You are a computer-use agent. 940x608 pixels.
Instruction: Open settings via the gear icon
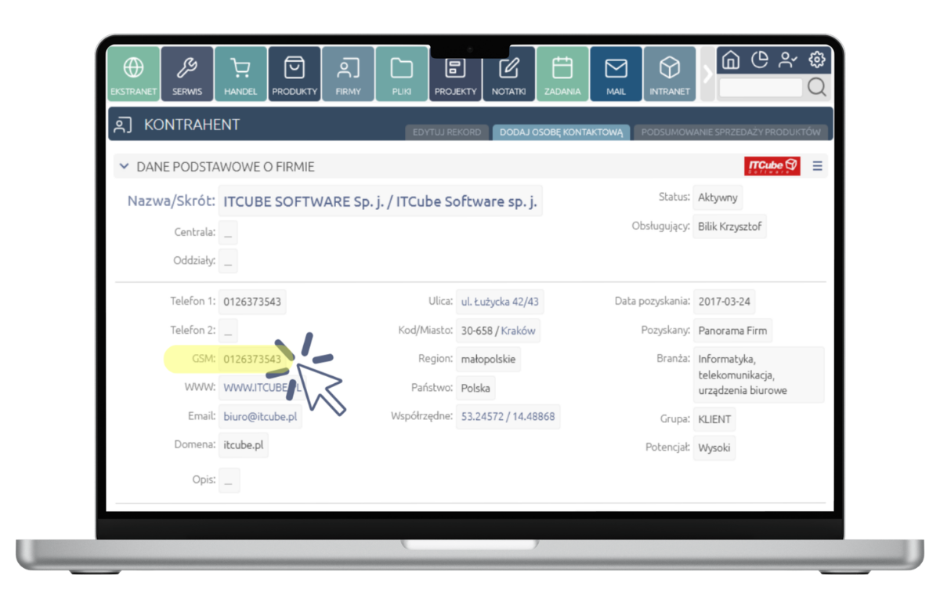(817, 60)
